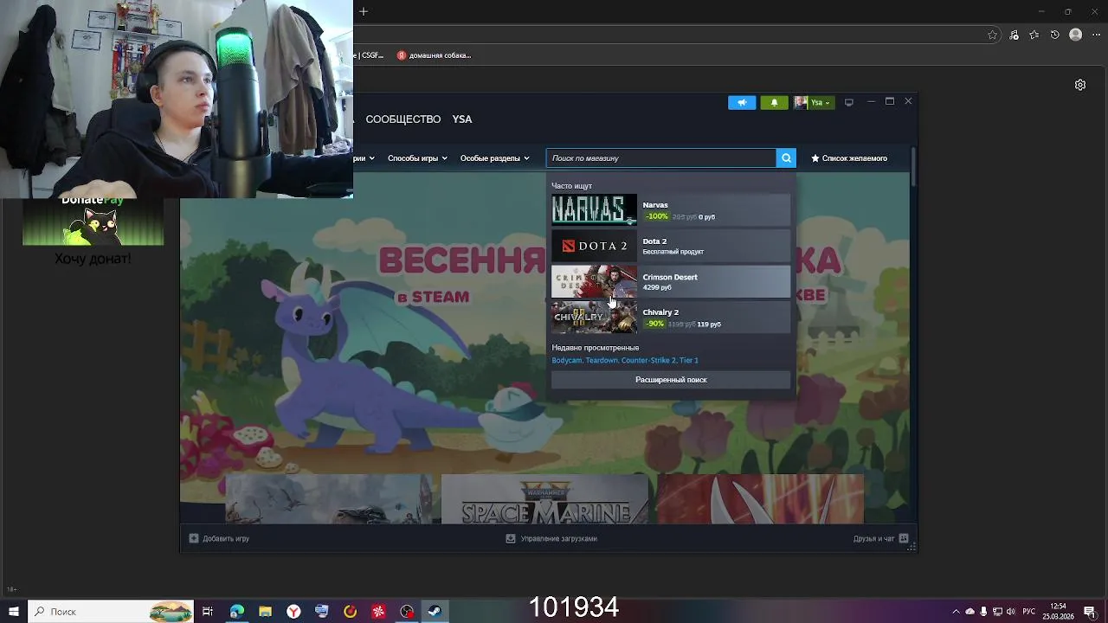1108x623 pixels.
Task: Open Task View on the taskbar
Action: (x=208, y=612)
